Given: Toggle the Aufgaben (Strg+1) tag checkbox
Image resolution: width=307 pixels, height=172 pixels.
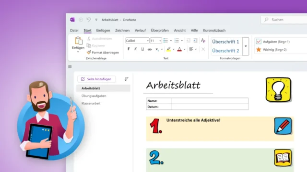Looking at the screenshot, I should [259, 42].
